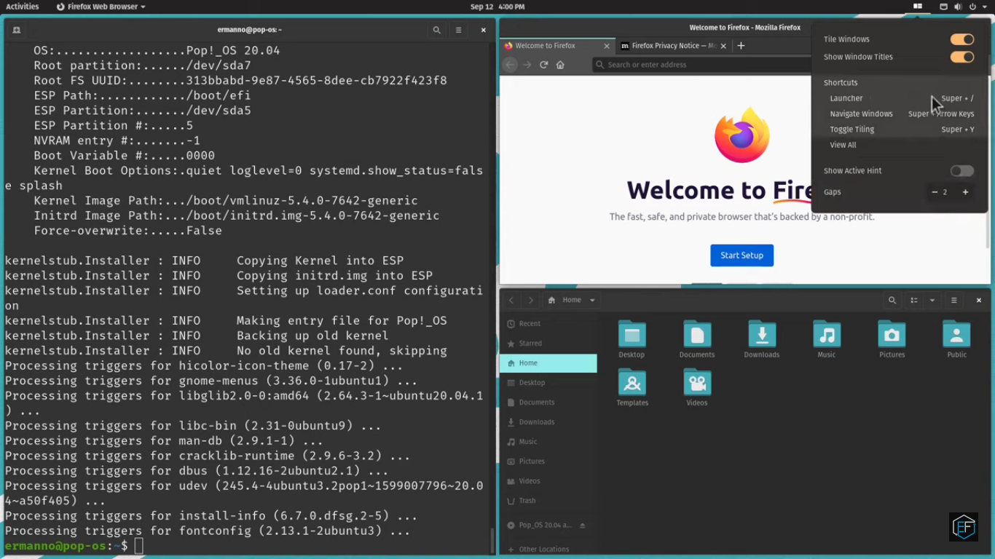Open the Public folder icon

click(956, 339)
